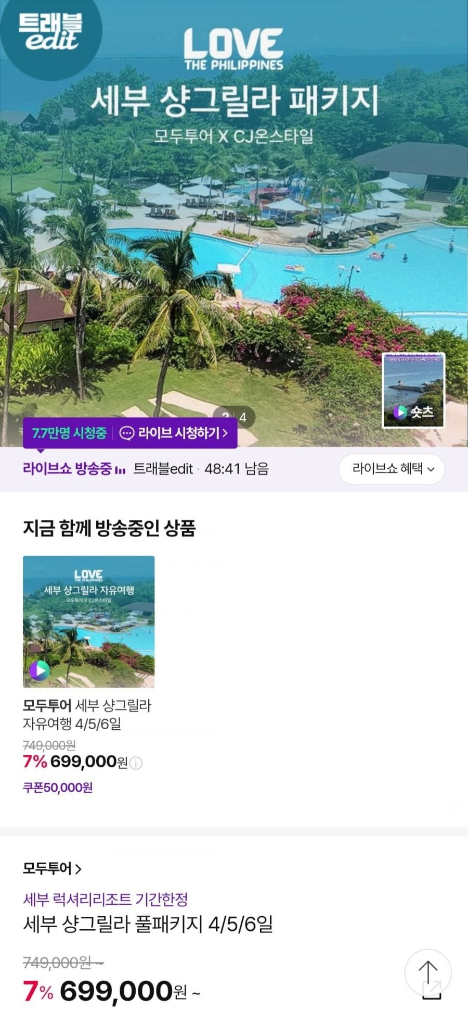This screenshot has width=468, height=1010.
Task: Tap the 라이브쇼 방송중 status label
Action: (67, 469)
